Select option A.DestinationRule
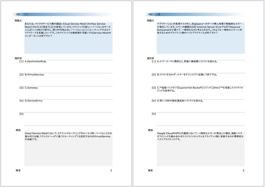The image size is (265, 187). (x=35, y=61)
